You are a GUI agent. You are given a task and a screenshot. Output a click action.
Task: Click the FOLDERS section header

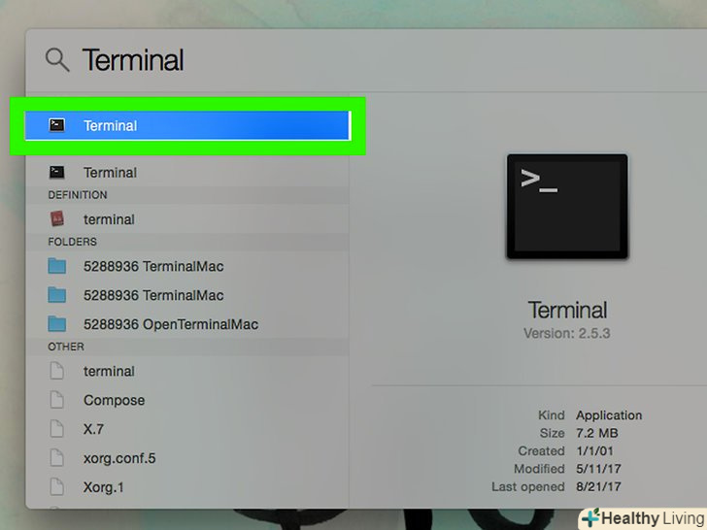tap(72, 242)
